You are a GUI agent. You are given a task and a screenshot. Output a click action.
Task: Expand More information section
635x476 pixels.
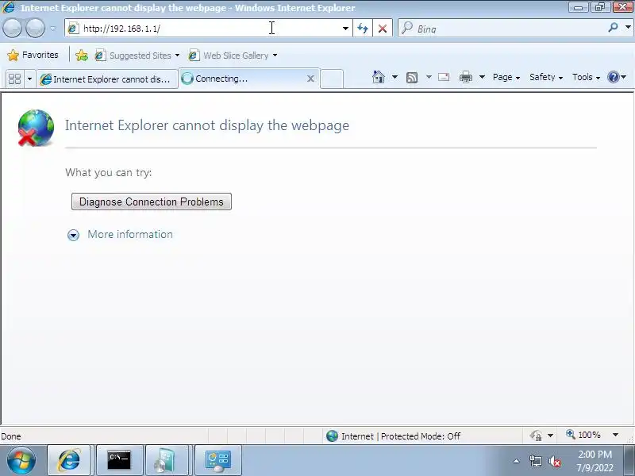[121, 235]
